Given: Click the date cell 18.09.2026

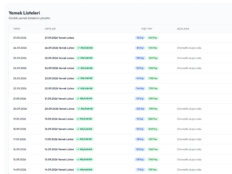Looking at the screenshot, I should pyautogui.click(x=19, y=129).
